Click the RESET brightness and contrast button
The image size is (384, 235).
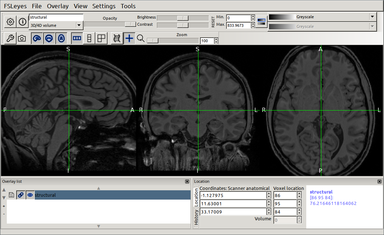[x=213, y=22]
